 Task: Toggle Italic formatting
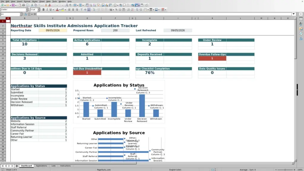click(47, 9)
